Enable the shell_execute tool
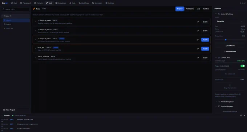 205,58
